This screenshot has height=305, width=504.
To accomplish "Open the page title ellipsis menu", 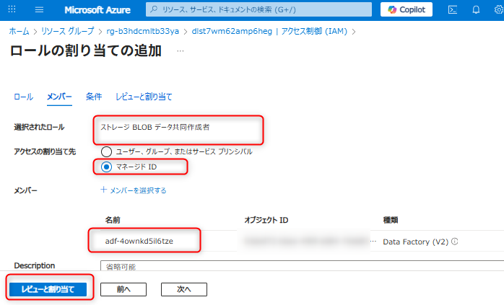I will pyautogui.click(x=181, y=51).
